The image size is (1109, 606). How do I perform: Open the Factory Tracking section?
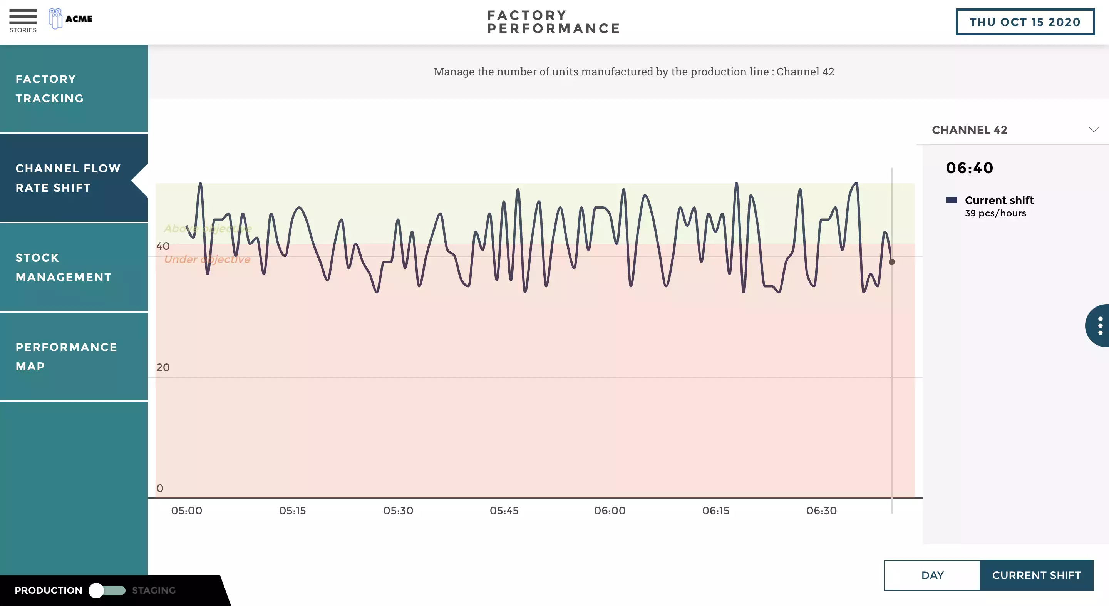(x=74, y=89)
